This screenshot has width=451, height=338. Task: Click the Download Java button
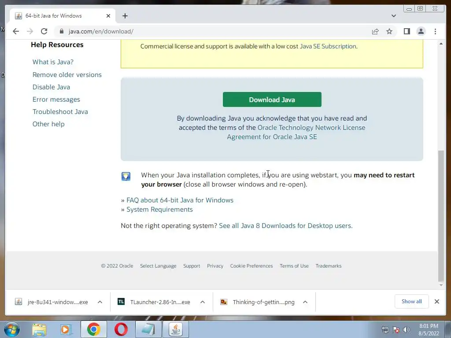pos(272,99)
